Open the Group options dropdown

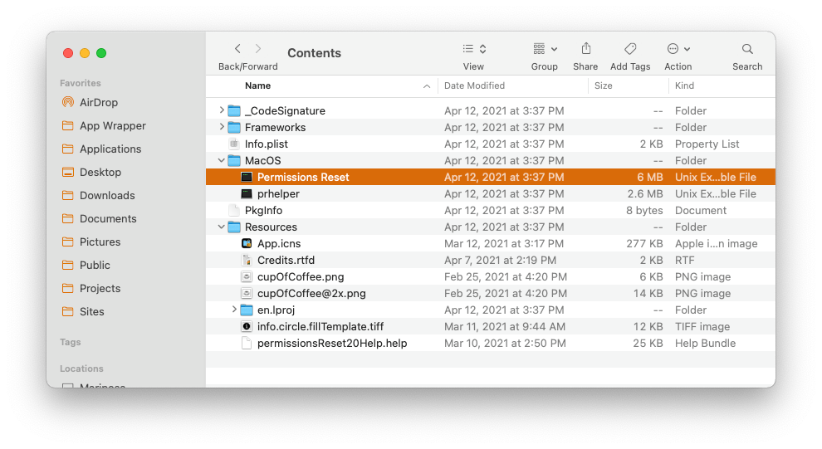click(545, 49)
